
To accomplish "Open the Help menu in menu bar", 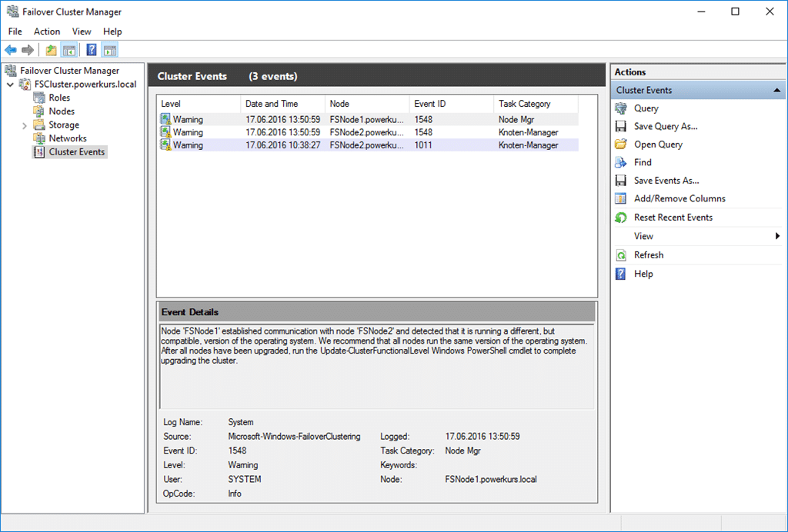I will pyautogui.click(x=112, y=31).
